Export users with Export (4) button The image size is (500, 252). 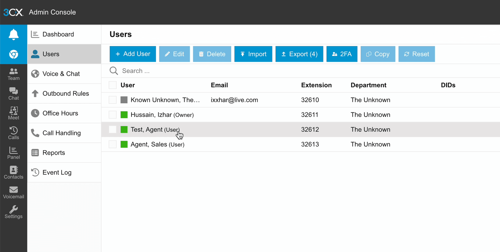pos(299,54)
